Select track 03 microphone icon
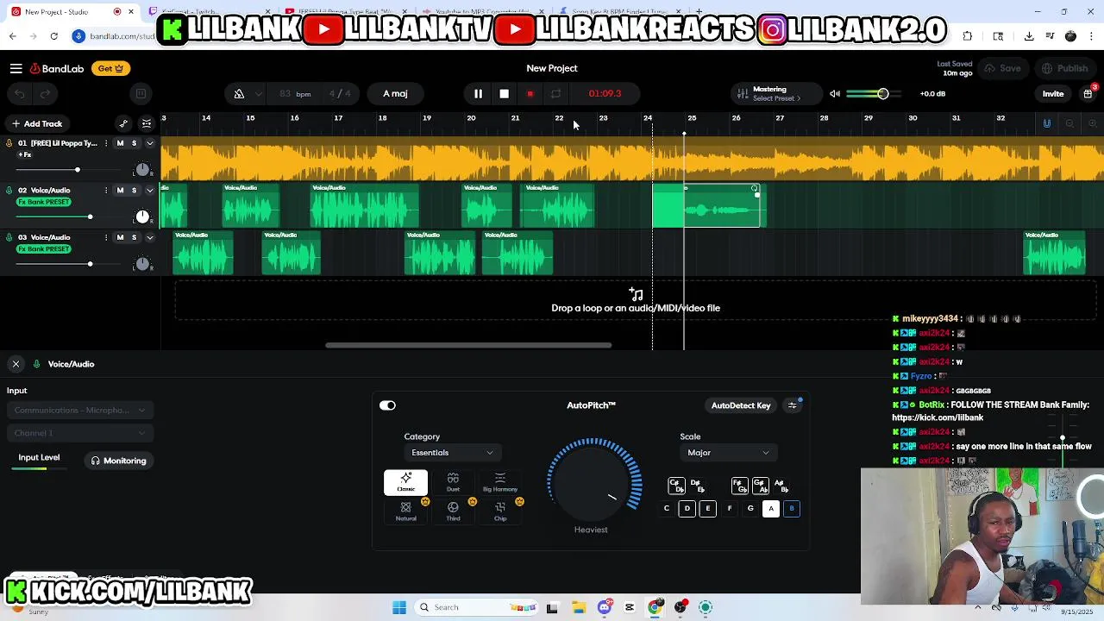Viewport: 1104px width, 621px height. [9, 237]
